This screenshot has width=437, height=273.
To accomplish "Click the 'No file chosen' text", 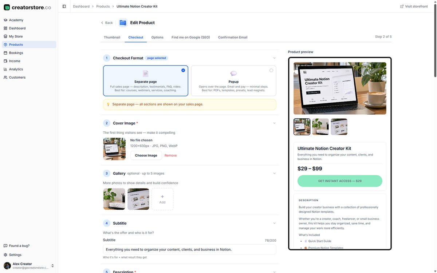I will coord(141,140).
